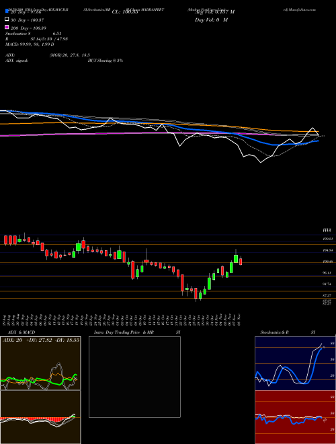Click the 'Intra Day Trading Price & MRSI' title

click(x=137, y=332)
